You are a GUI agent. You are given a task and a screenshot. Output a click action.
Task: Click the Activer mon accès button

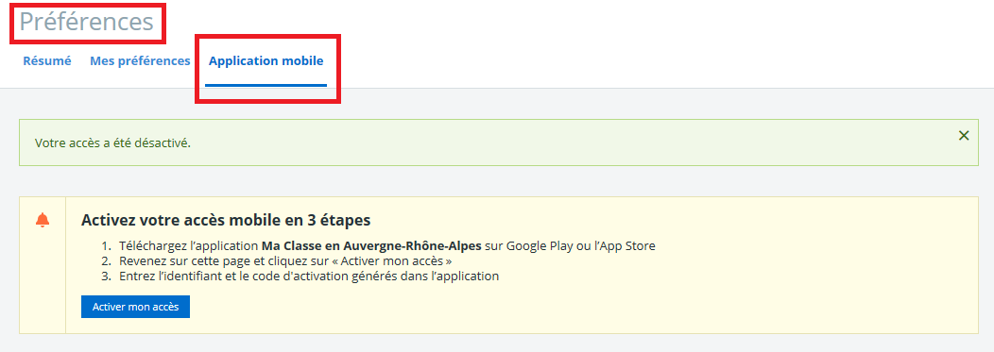pos(136,307)
